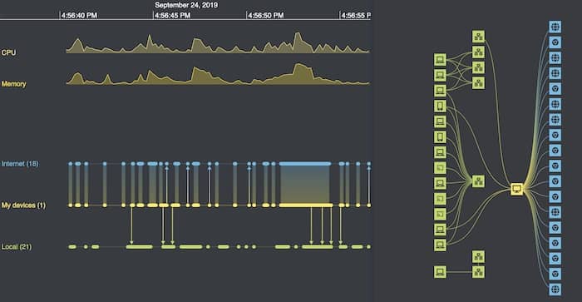Click the CPU row label

(x=8, y=52)
